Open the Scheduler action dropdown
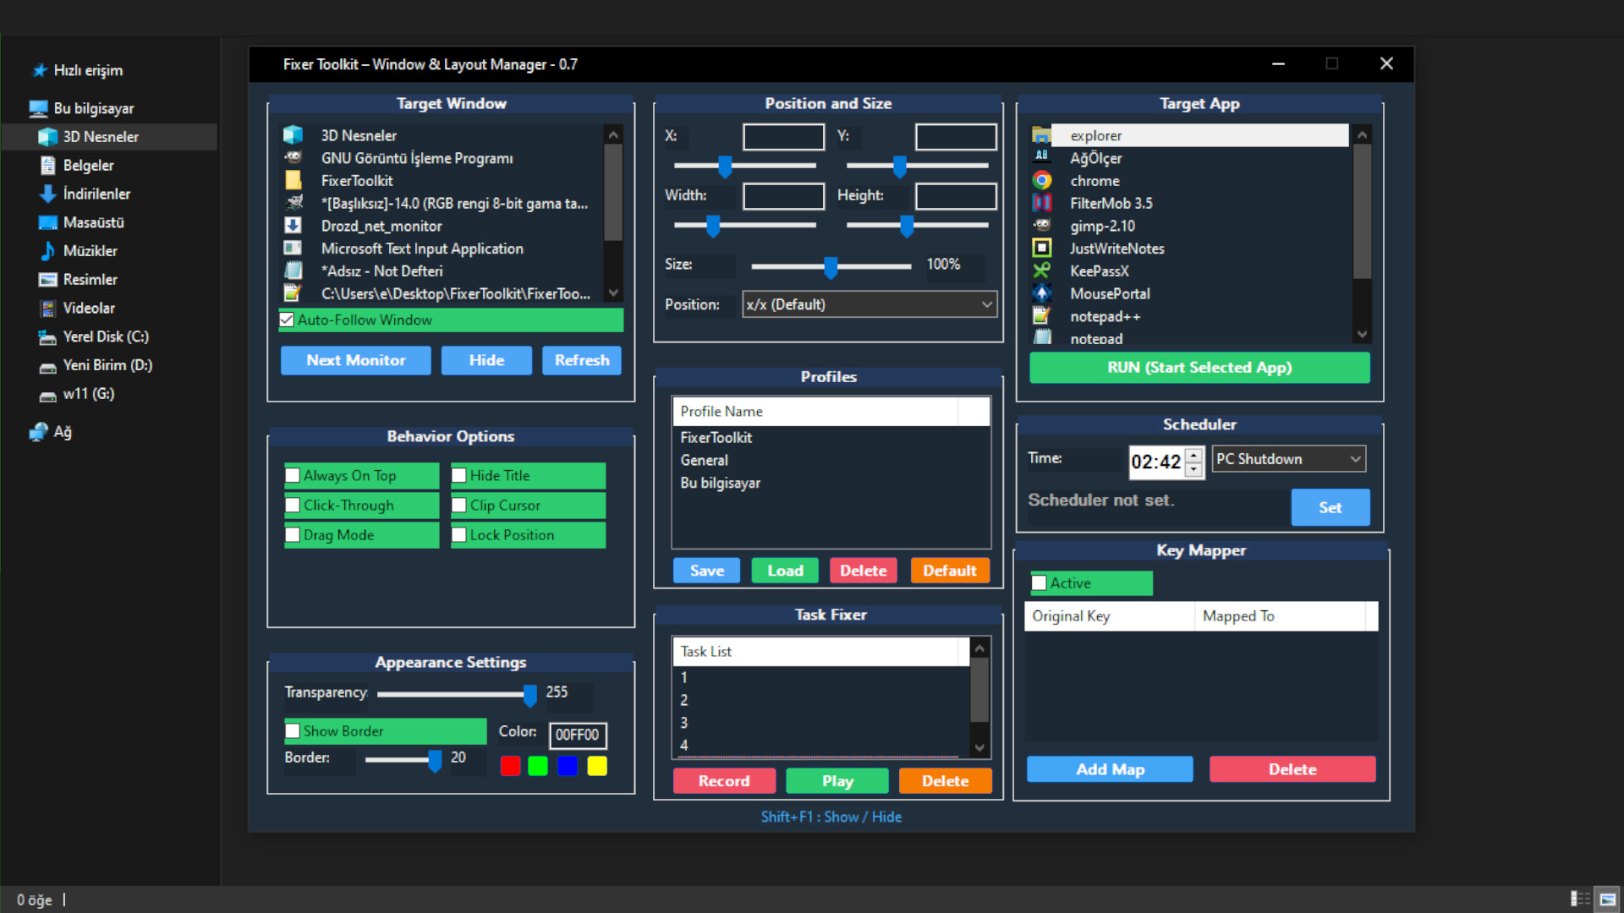 click(1287, 458)
